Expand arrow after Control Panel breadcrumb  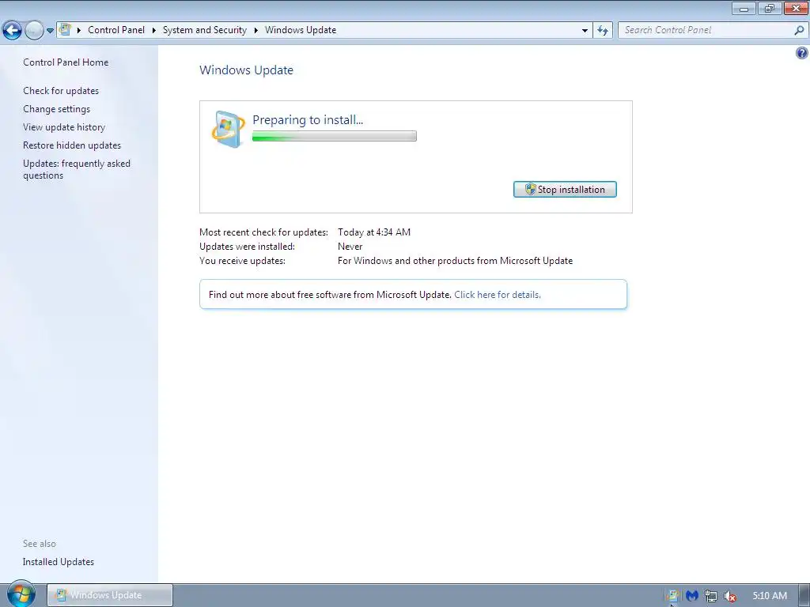pyautogui.click(x=154, y=30)
